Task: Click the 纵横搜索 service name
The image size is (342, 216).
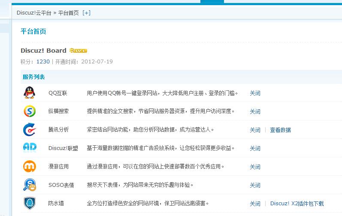Action: [58, 111]
